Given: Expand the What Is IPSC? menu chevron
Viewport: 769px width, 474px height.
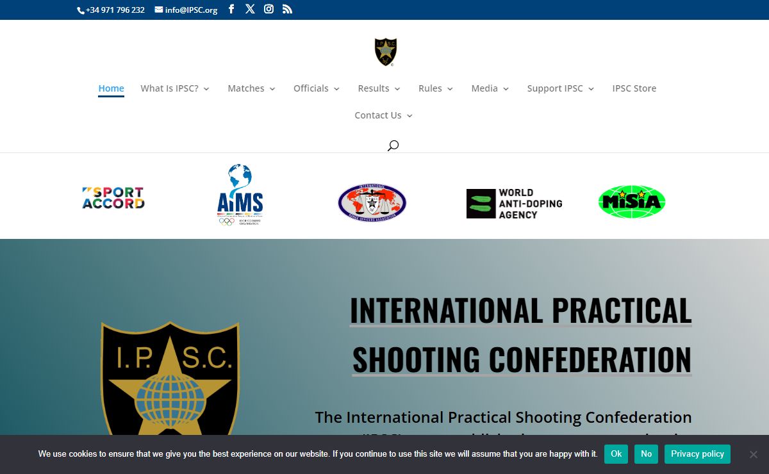Looking at the screenshot, I should (206, 89).
